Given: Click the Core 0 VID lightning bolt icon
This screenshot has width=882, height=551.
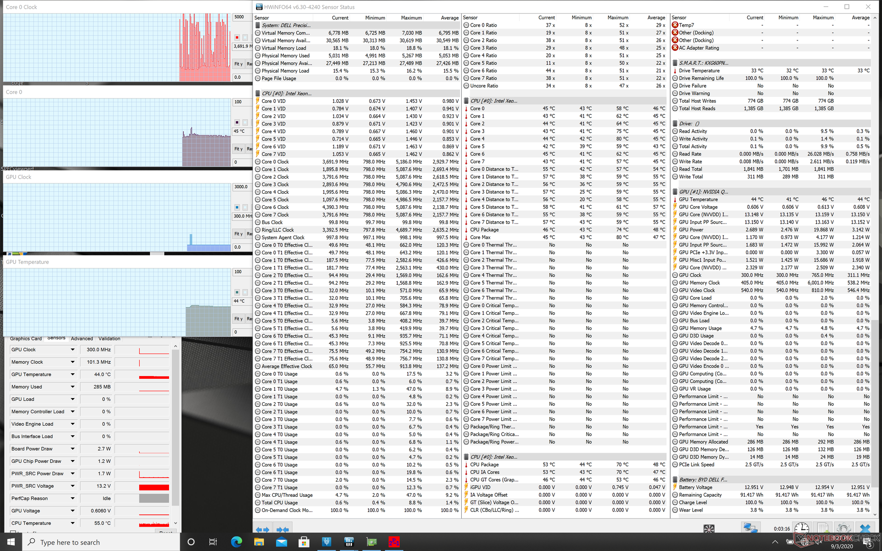Looking at the screenshot, I should click(x=258, y=101).
